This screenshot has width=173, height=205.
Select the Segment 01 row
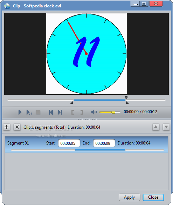tap(86, 145)
